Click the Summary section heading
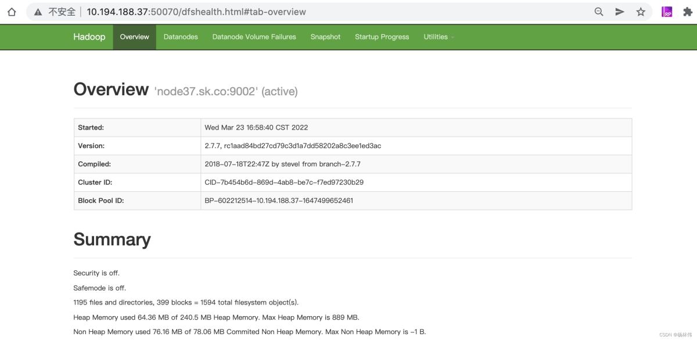Screen dimensions: 697x340 112,239
